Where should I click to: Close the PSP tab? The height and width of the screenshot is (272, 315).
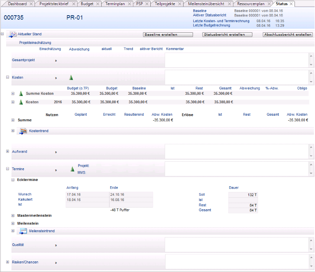147,4
